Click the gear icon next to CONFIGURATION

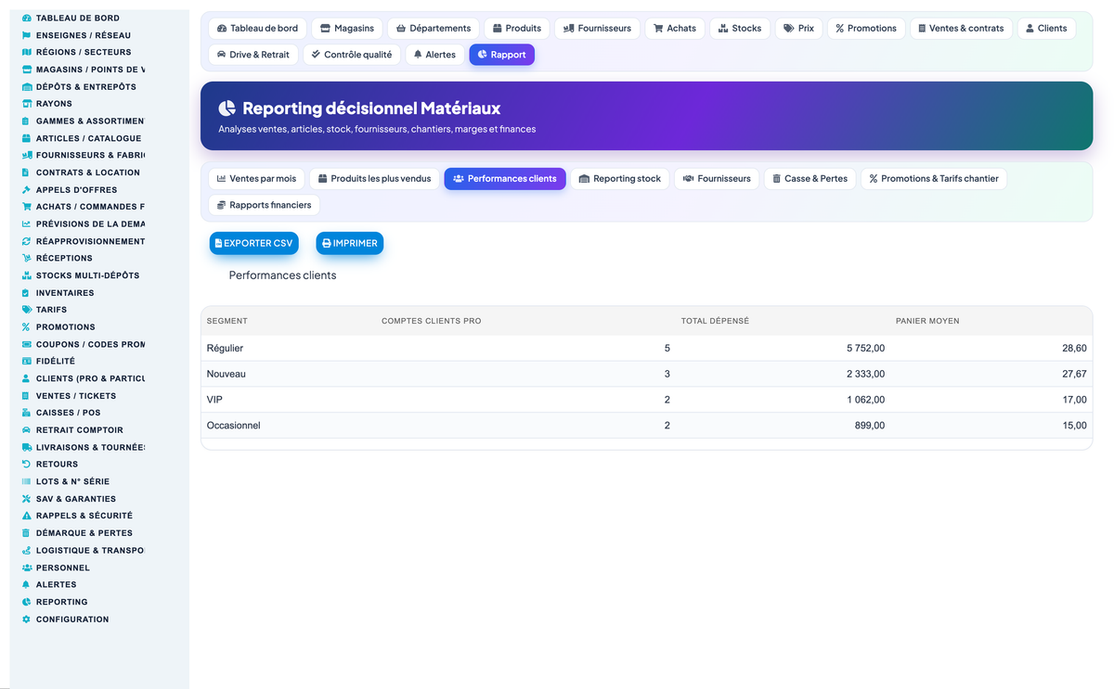(27, 619)
